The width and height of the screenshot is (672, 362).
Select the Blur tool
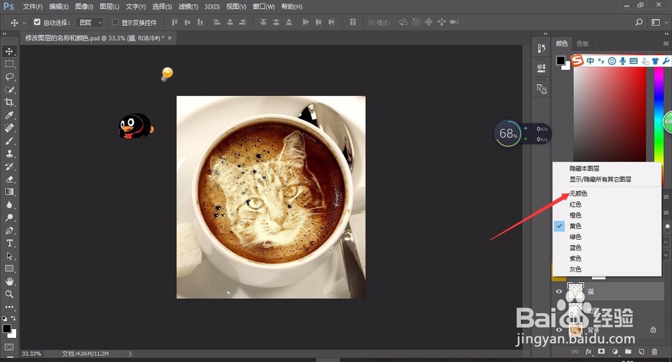coord(9,205)
